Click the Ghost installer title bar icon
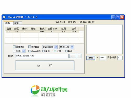 [4, 17]
